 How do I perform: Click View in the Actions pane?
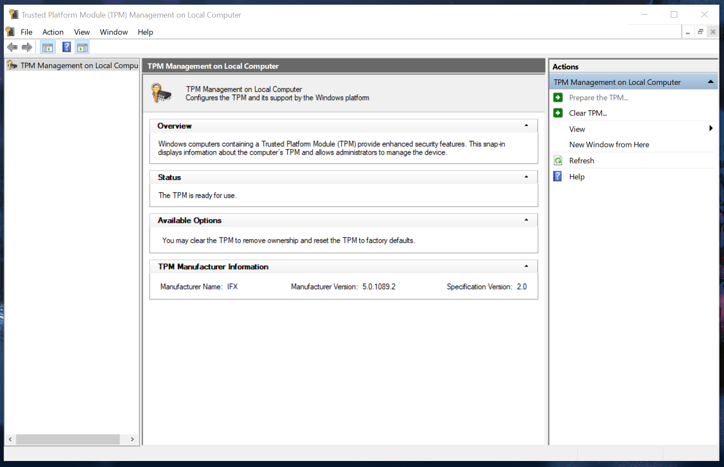tap(577, 129)
